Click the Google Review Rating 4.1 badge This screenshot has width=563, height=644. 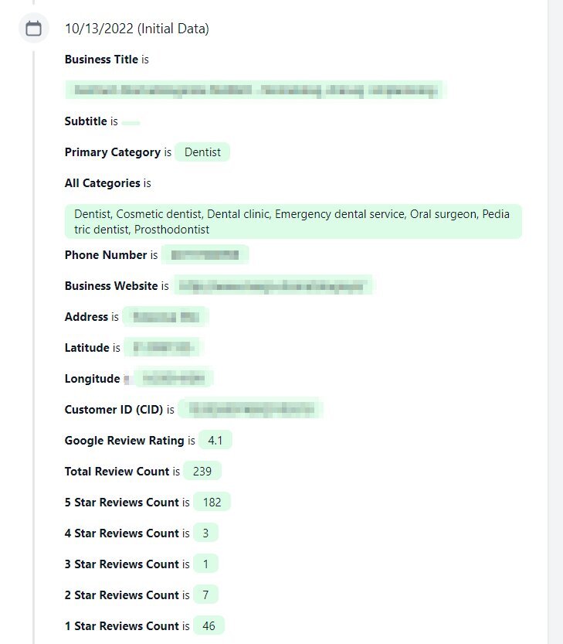coord(215,441)
